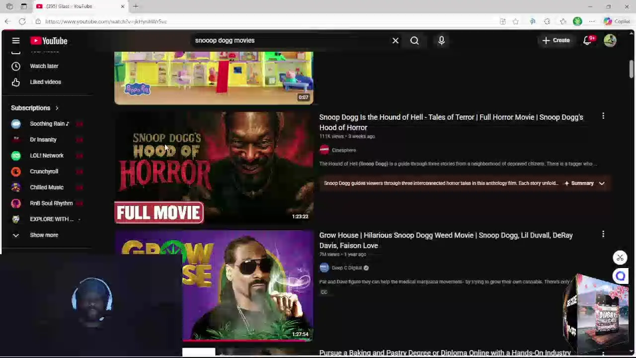
Task: Click the Summary label on Hood of Horror
Action: [x=582, y=183]
